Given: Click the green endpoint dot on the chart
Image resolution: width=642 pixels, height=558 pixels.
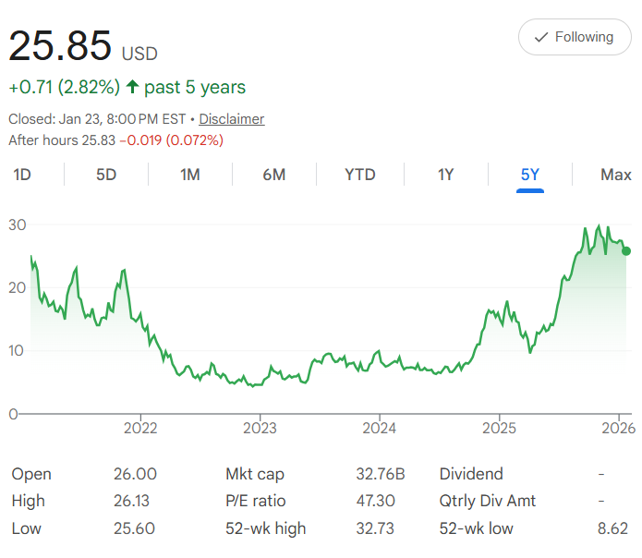Looking at the screenshot, I should (626, 251).
